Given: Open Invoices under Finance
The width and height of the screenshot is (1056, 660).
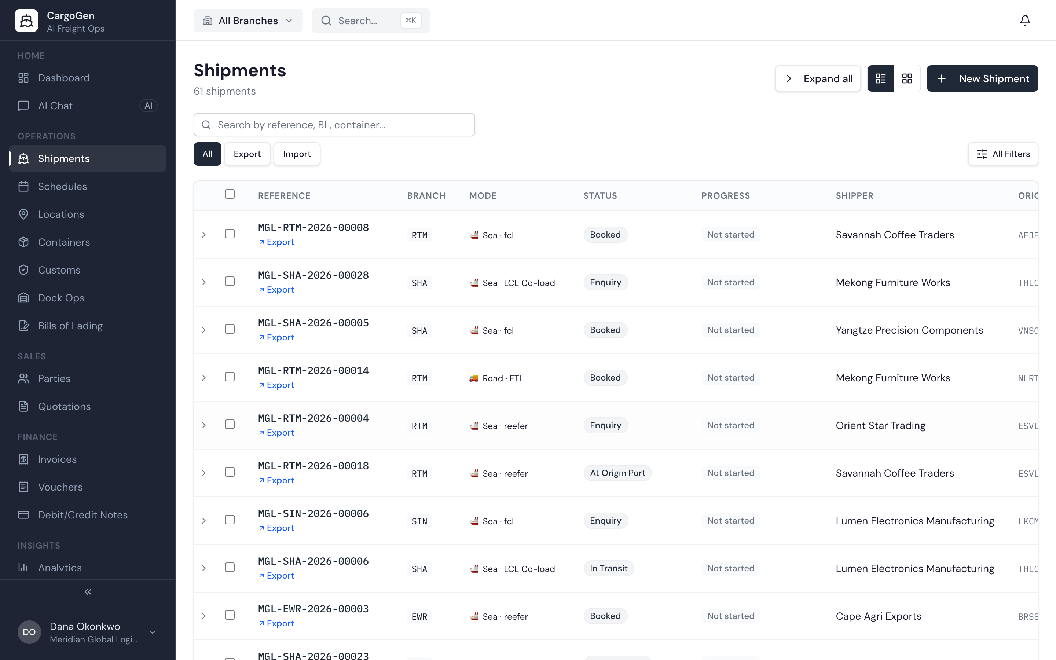Looking at the screenshot, I should (87, 459).
